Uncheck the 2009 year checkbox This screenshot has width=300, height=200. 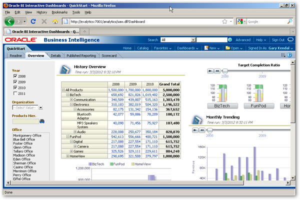[x=15, y=81]
